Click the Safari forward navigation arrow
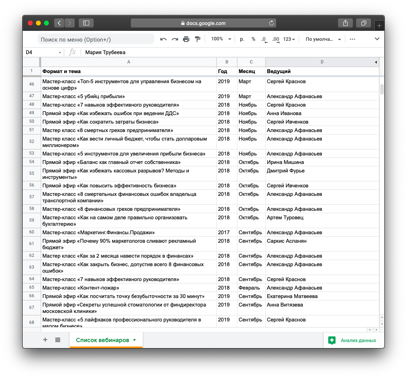The width and height of the screenshot is (407, 378). (69, 23)
